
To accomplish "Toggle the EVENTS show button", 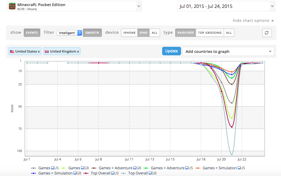I will click(32, 33).
